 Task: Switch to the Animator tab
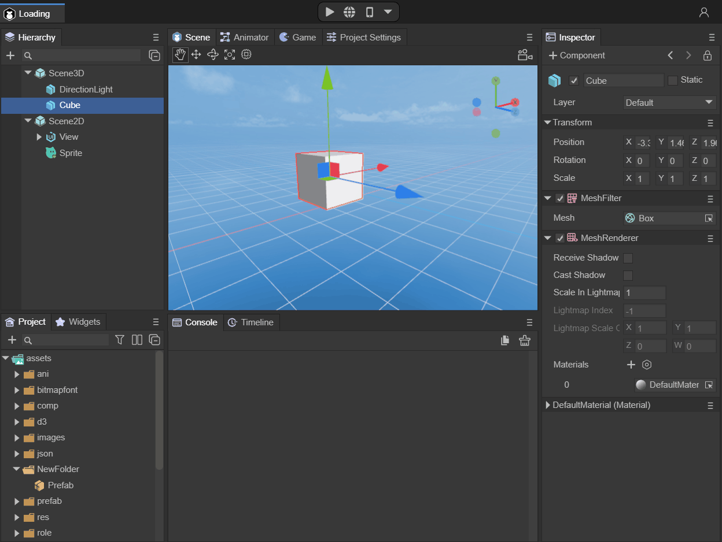point(245,38)
